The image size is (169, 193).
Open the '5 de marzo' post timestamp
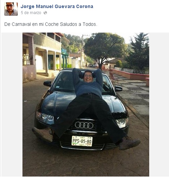[x=31, y=13]
